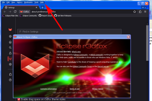The height and width of the screenshot is (101, 152).
Task: Open Extensions & Themes in sidebar
Action: tap(10, 74)
